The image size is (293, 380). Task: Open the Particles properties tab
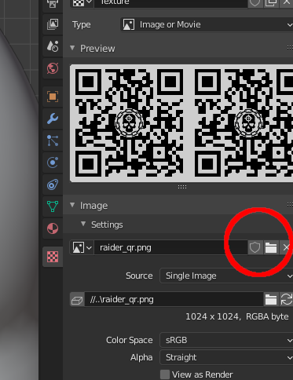53,141
